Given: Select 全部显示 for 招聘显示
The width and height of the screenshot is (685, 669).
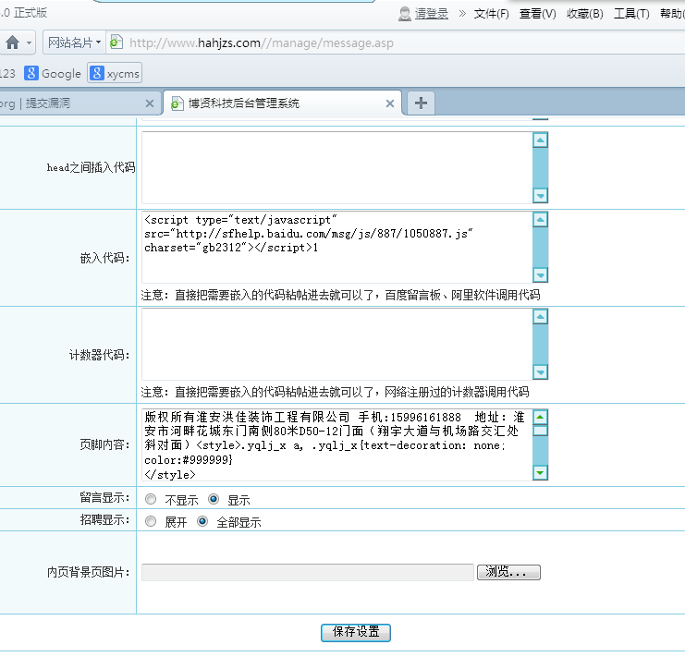Looking at the screenshot, I should tap(202, 521).
